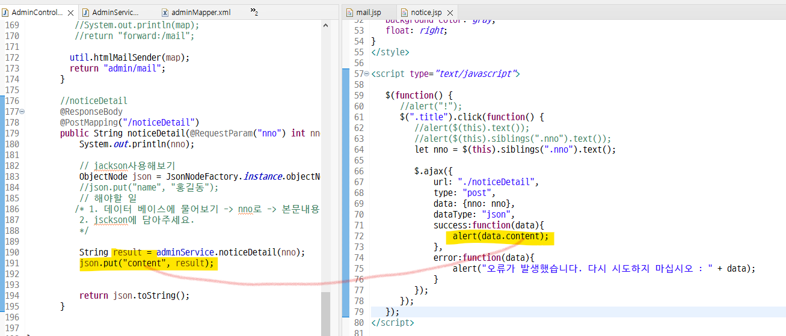Click the closing </style> tag
The width and height of the screenshot is (786, 336).
click(390, 52)
